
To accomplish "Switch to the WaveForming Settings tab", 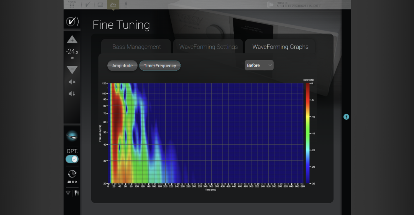I will [208, 47].
